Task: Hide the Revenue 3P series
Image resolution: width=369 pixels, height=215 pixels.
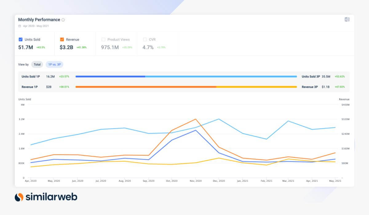Action: [309, 87]
